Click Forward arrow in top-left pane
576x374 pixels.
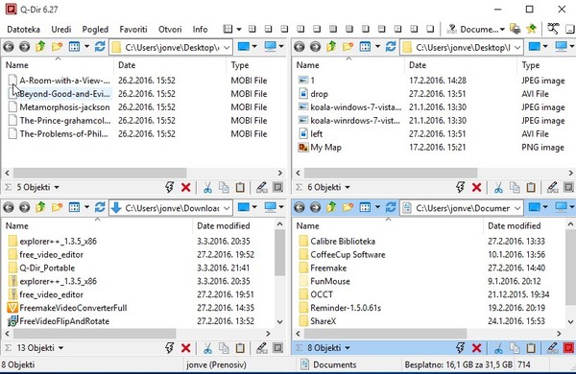point(25,47)
